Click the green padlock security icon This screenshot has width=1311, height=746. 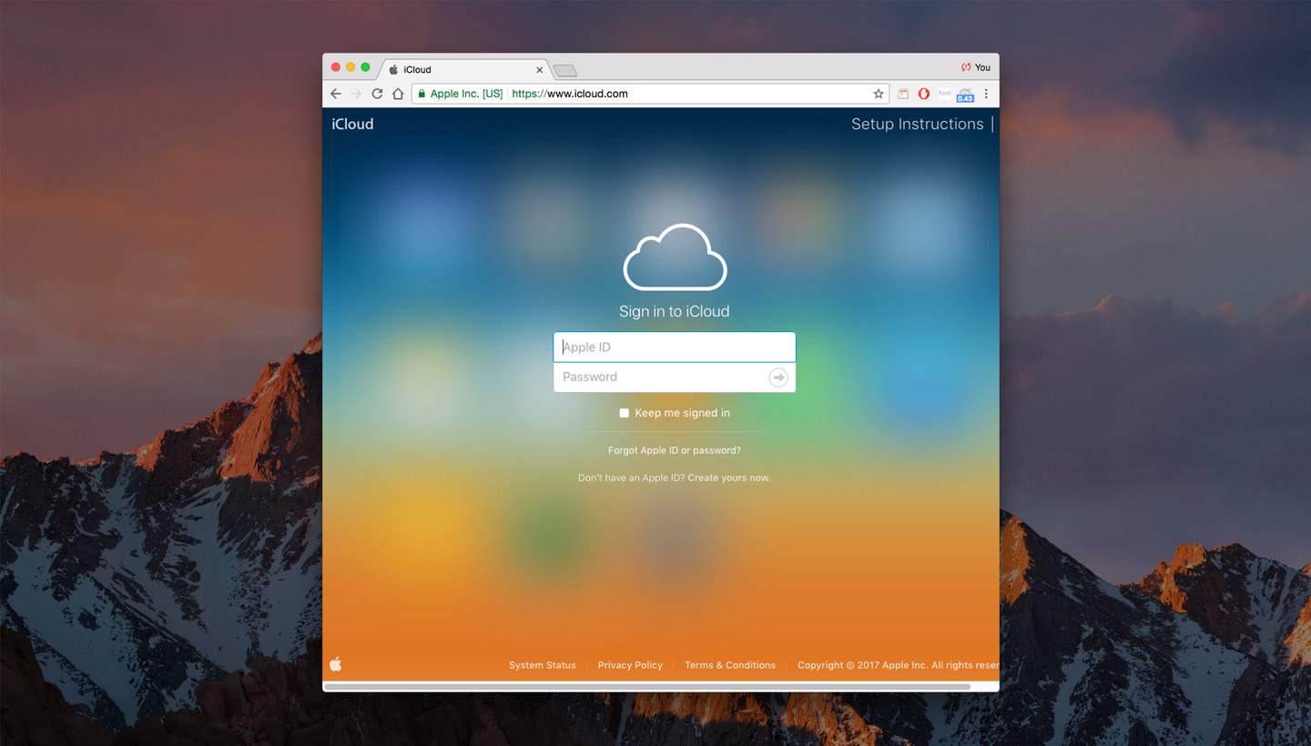pos(422,94)
